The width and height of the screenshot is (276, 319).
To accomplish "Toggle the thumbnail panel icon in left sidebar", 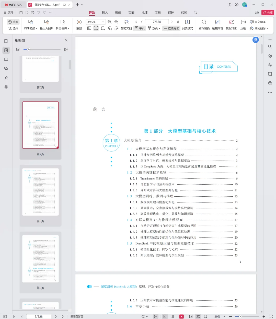I will tap(6, 50).
